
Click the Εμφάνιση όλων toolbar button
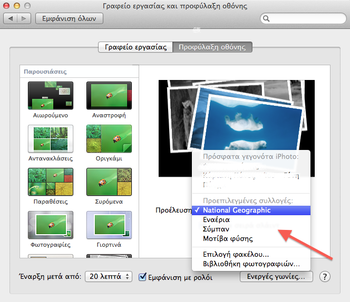pyautogui.click(x=69, y=18)
